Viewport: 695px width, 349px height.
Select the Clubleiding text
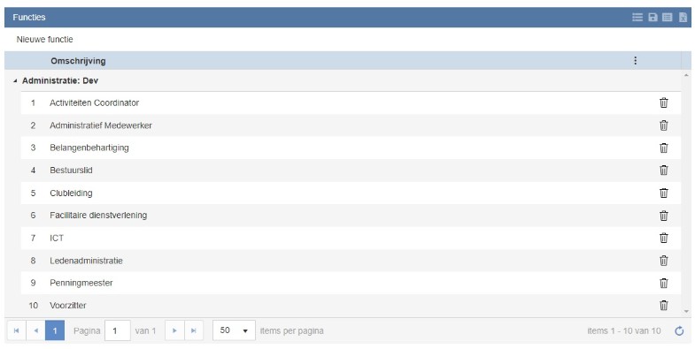[x=71, y=193]
